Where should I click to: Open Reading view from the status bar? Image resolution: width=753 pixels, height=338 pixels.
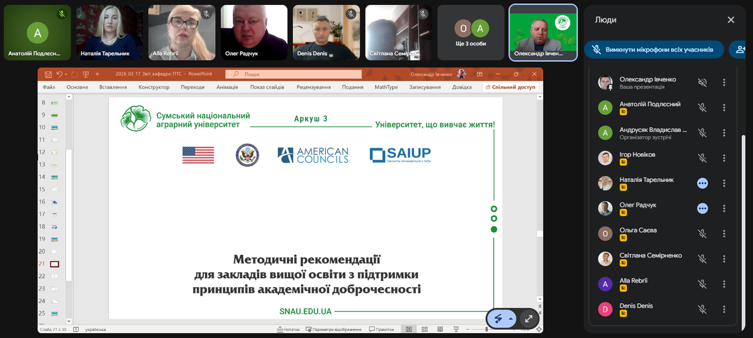[440, 329]
